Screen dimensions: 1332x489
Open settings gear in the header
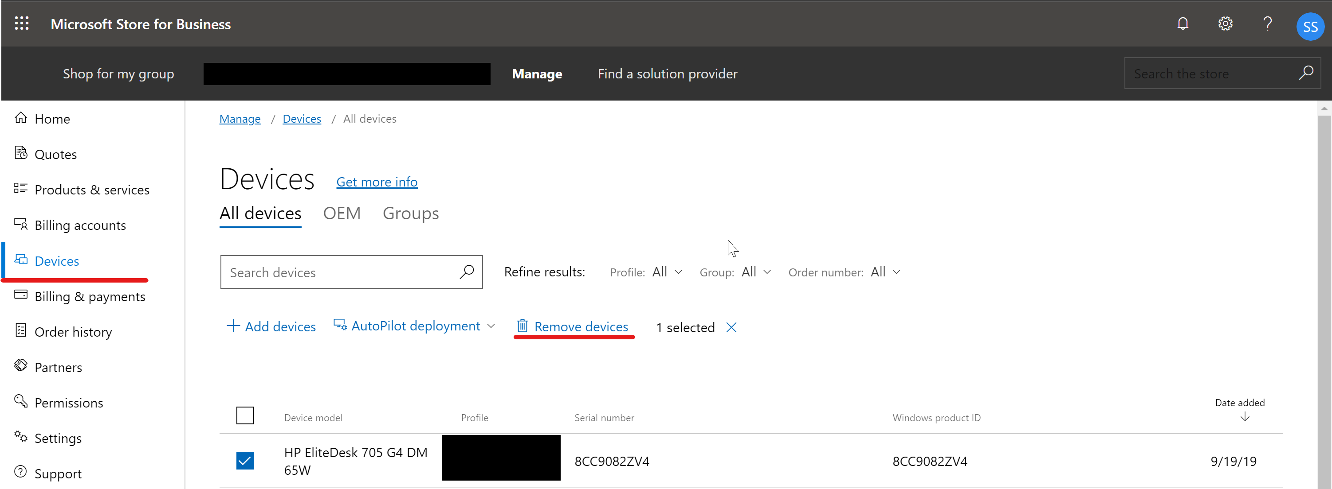[1225, 24]
